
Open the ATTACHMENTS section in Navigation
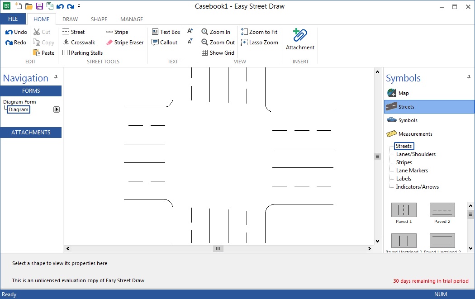click(31, 132)
